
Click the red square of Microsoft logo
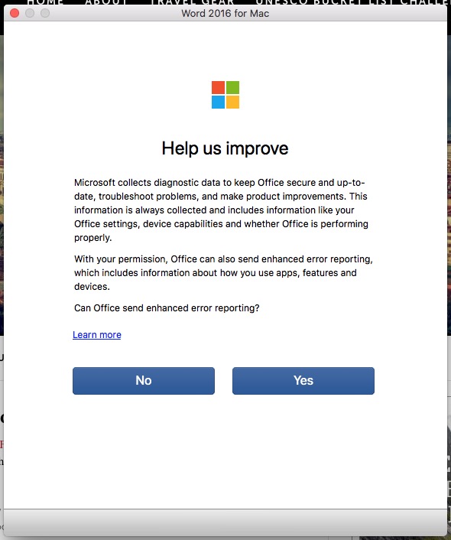pyautogui.click(x=219, y=87)
